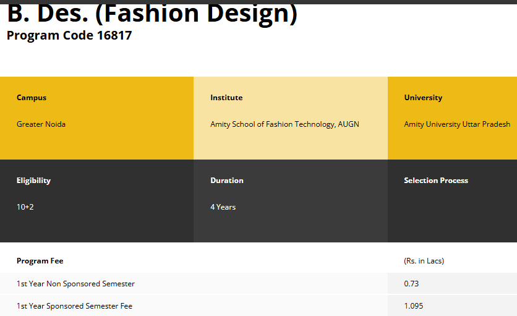Click the 1.095 fee value
517x316 pixels.
[414, 306]
